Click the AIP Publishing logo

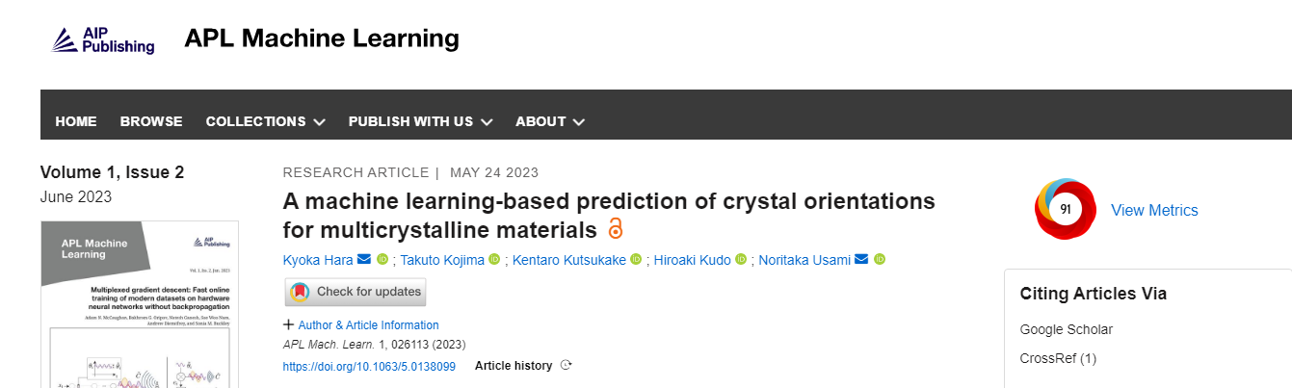click(103, 39)
